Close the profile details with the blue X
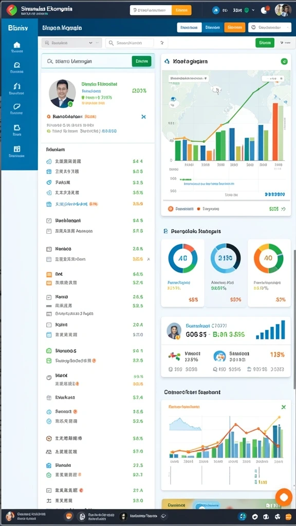 click(144, 117)
